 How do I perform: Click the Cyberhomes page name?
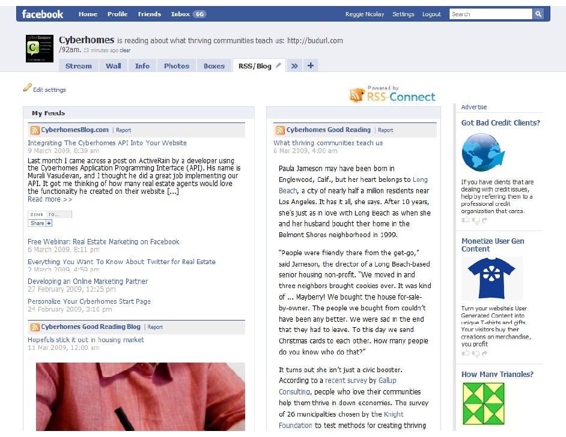point(87,40)
